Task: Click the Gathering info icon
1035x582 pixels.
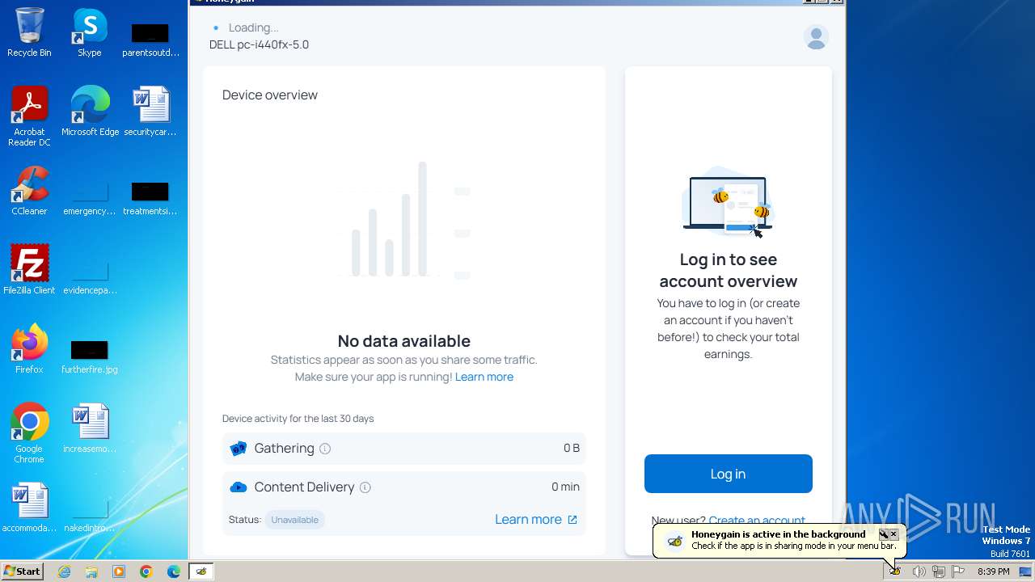Action: pos(325,449)
